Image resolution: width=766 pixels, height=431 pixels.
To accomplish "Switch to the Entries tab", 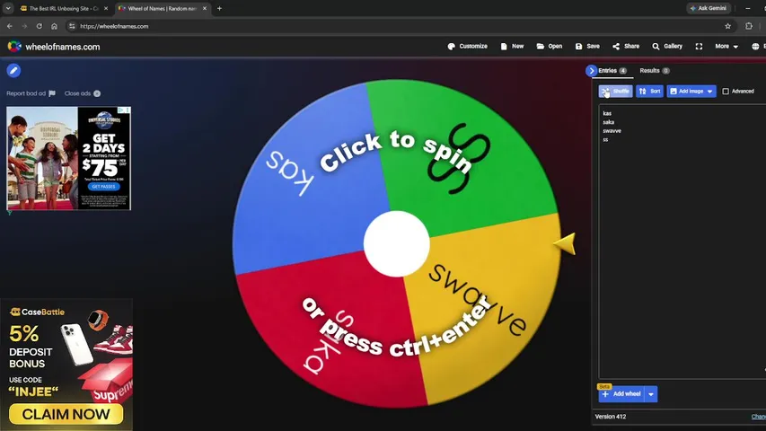I will pyautogui.click(x=612, y=71).
